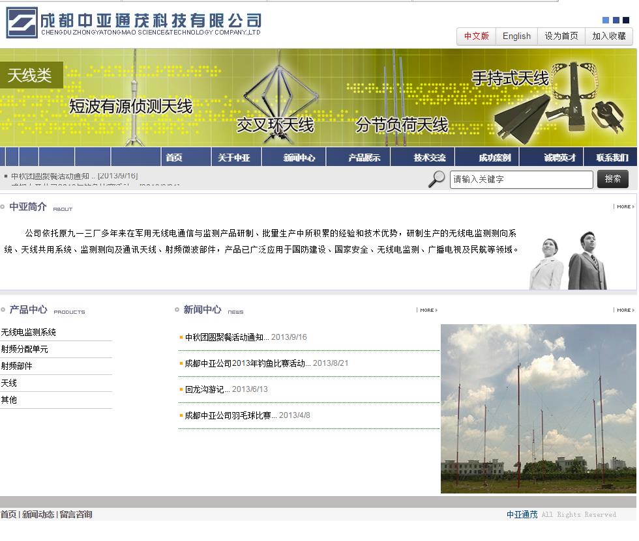Click the 中亚简介 section heading
639x541 pixels.
point(28,206)
